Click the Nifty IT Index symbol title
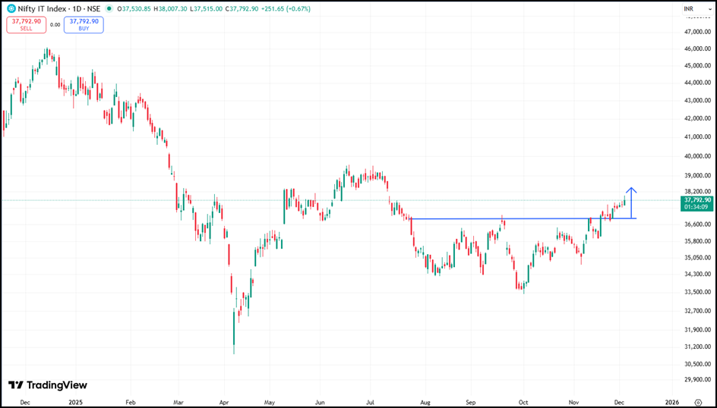Screen dimensions: 717x408 (59, 8)
